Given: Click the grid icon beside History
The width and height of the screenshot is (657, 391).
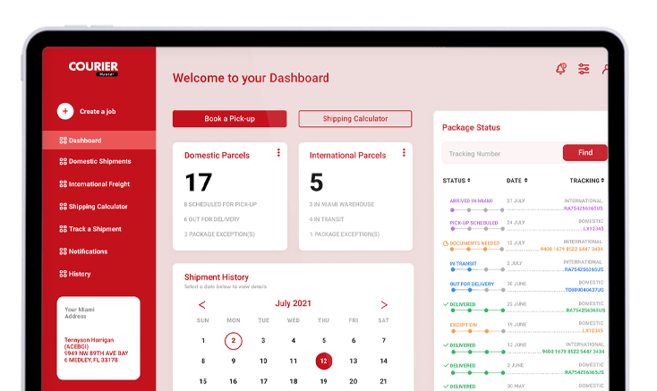Looking at the screenshot, I should (x=63, y=274).
